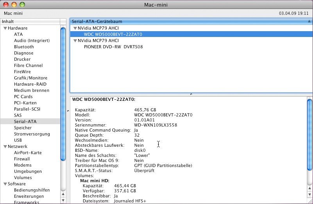
Task: Select Diagnose in Hardware list
Action: click(24, 53)
